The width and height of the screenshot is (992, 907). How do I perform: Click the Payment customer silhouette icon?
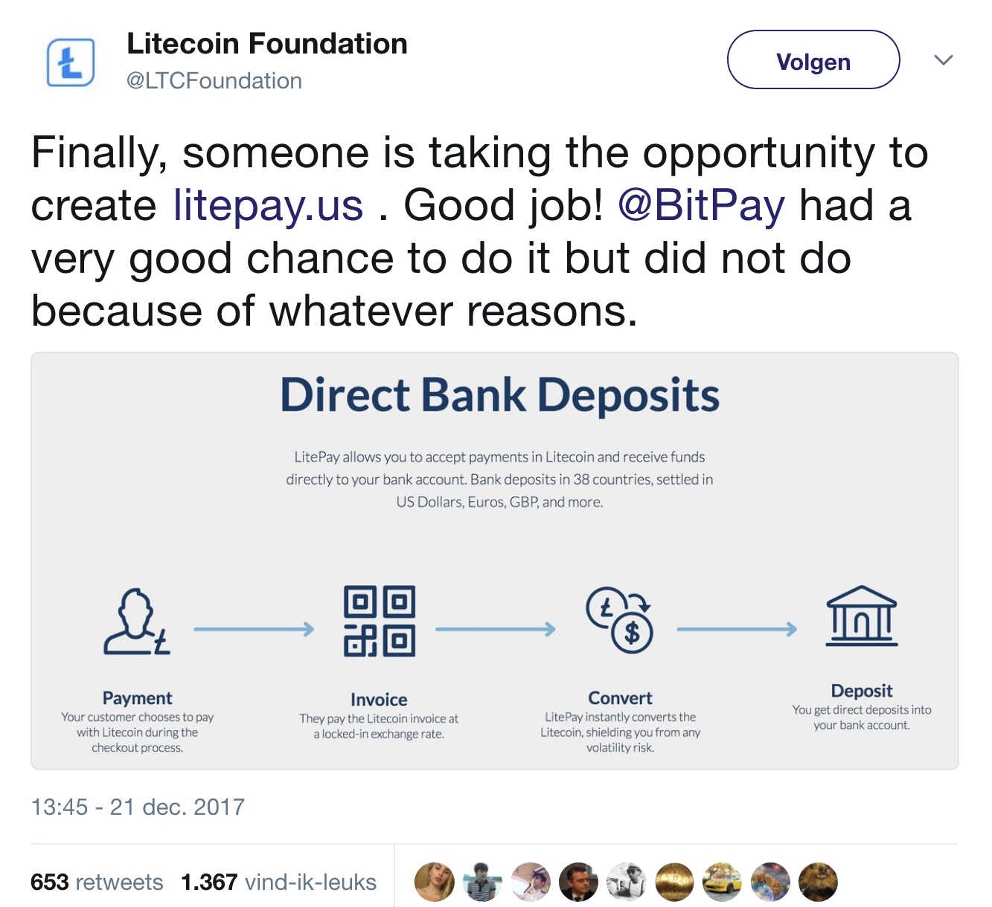137,622
